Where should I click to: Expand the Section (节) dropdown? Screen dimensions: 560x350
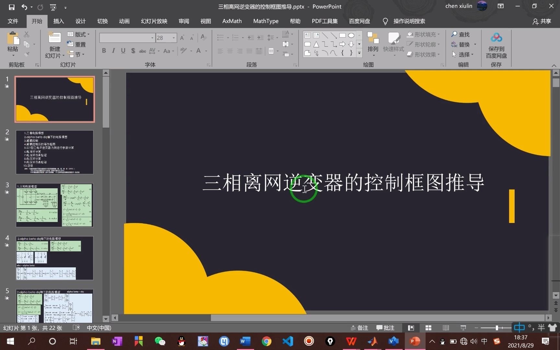coord(76,54)
